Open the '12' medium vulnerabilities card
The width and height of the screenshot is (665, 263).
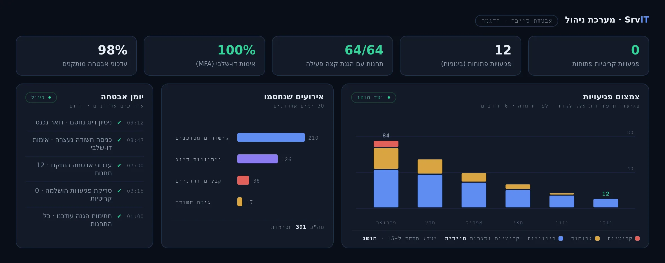[x=460, y=56]
